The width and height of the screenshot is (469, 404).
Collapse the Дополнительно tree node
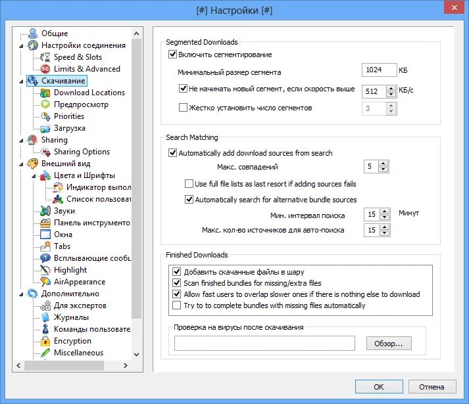pyautogui.click(x=21, y=294)
